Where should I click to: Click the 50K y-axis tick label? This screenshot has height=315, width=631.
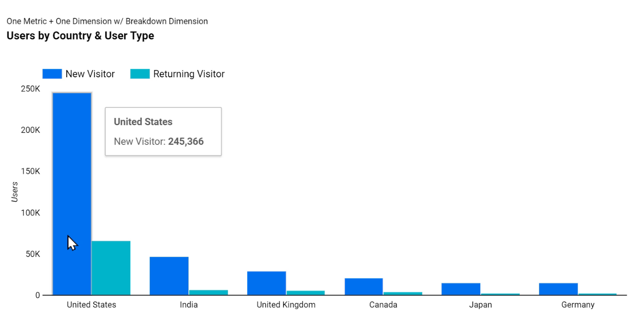point(33,254)
